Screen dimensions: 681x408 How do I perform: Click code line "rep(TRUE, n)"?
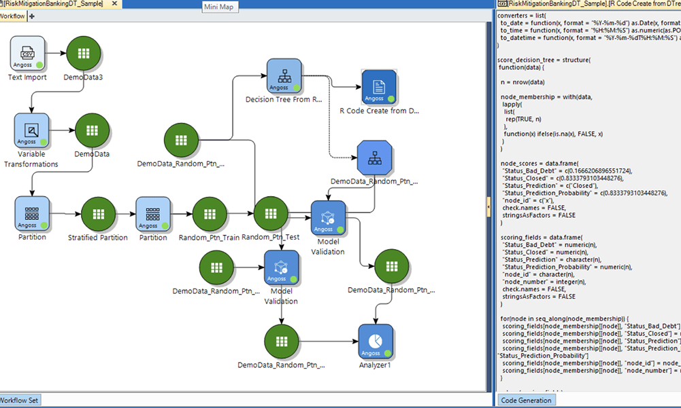[x=523, y=119]
